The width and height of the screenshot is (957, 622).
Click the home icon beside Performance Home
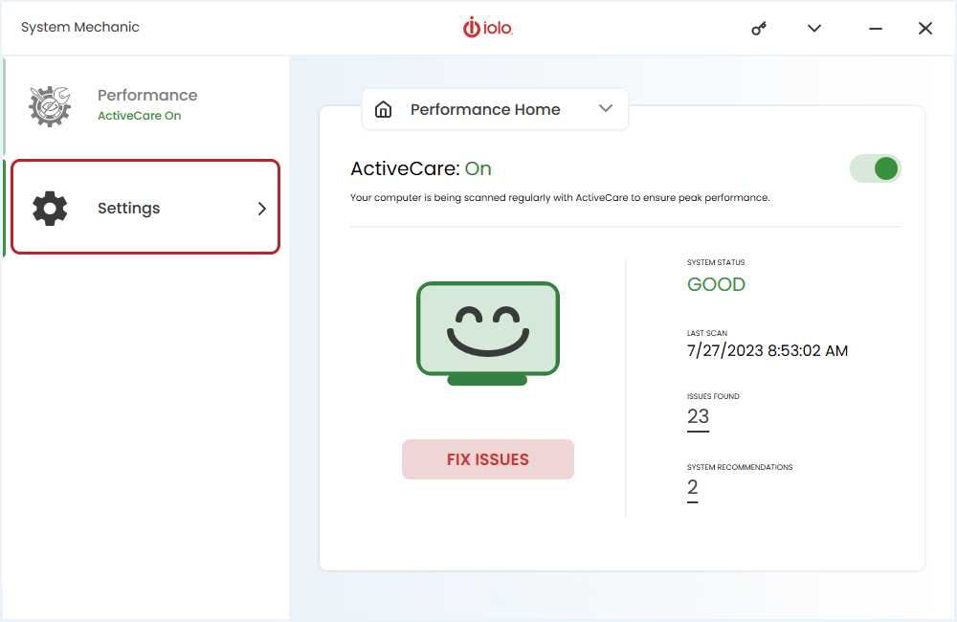384,109
